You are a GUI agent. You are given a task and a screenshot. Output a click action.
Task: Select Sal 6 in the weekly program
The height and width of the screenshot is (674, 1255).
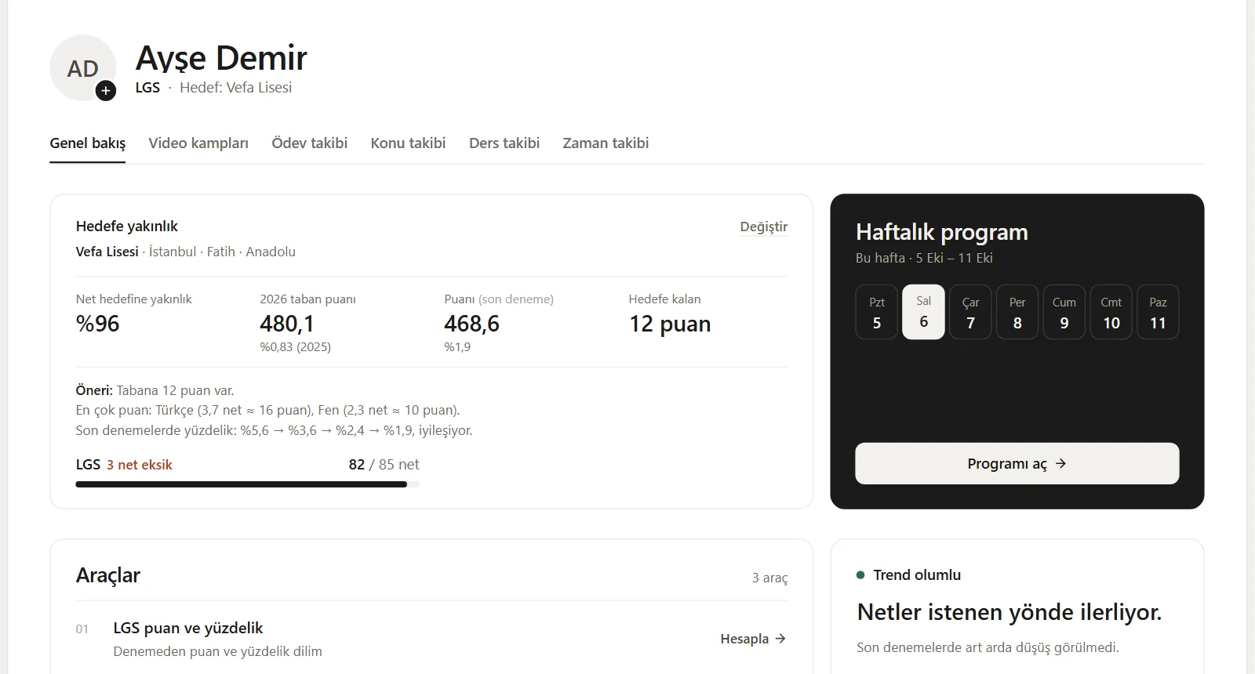coord(924,312)
